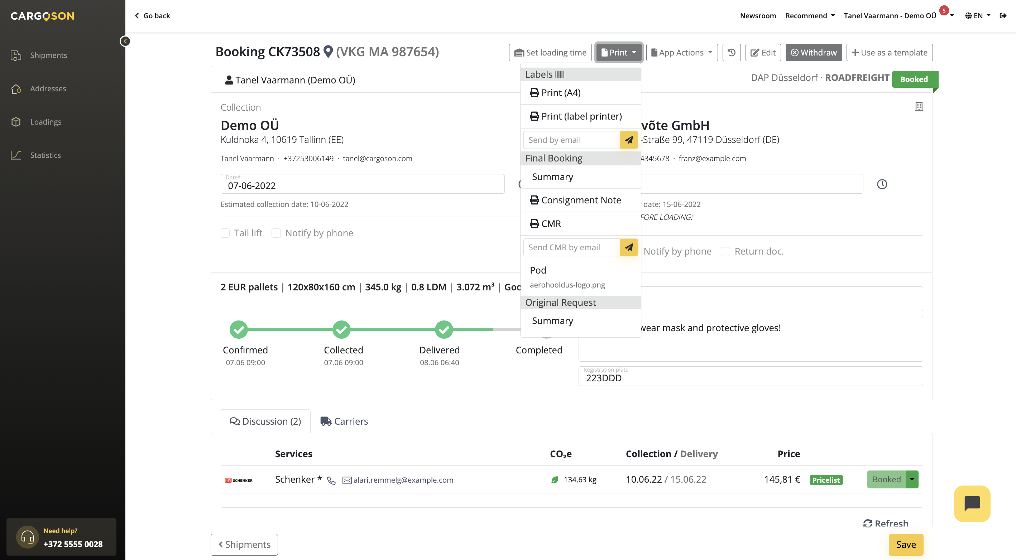The width and height of the screenshot is (1016, 560).
Task: Click the logout icon in header
Action: click(x=1003, y=16)
